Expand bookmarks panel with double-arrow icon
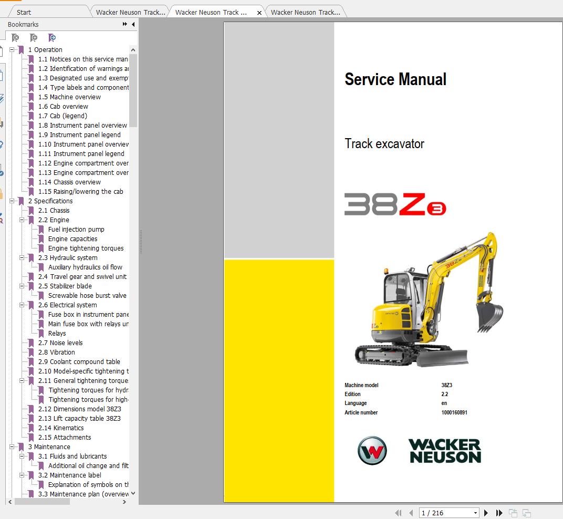 (124, 24)
